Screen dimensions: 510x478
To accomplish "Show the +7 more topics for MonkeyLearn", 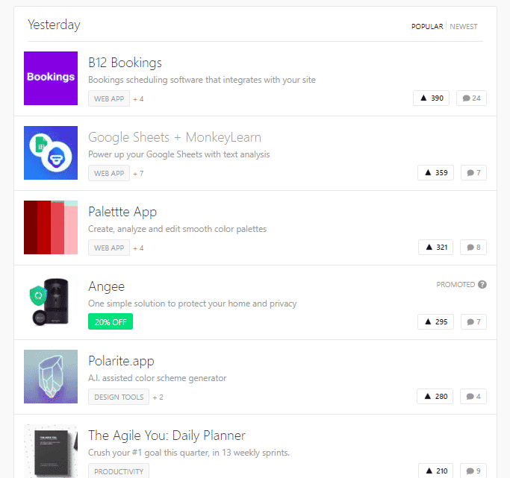I will click(x=138, y=173).
